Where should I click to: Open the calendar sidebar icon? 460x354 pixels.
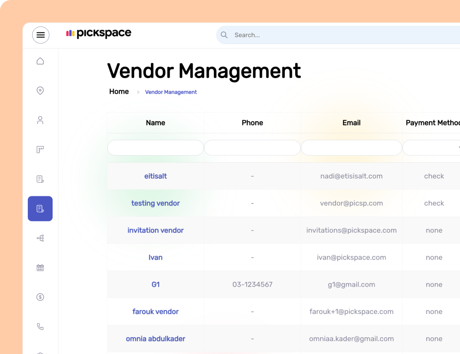(40, 268)
